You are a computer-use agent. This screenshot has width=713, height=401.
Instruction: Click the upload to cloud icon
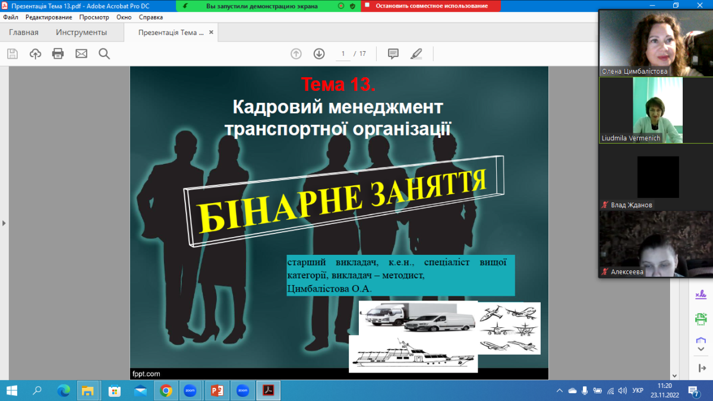pos(35,54)
